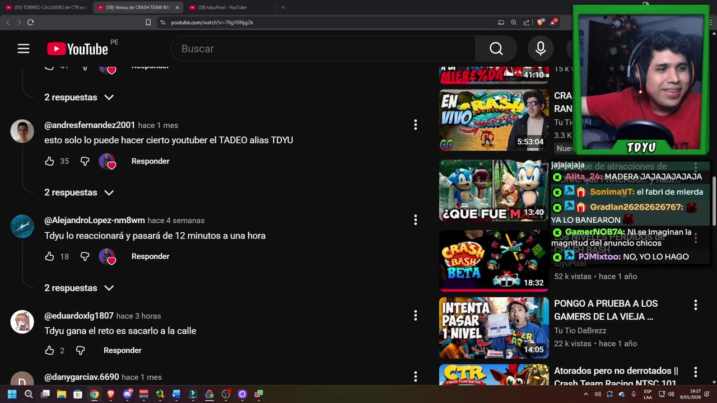The height and width of the screenshot is (403, 717).
Task: Click the creator heart on @AlejandroLopez-nm8wm's comment
Action: pos(107,256)
